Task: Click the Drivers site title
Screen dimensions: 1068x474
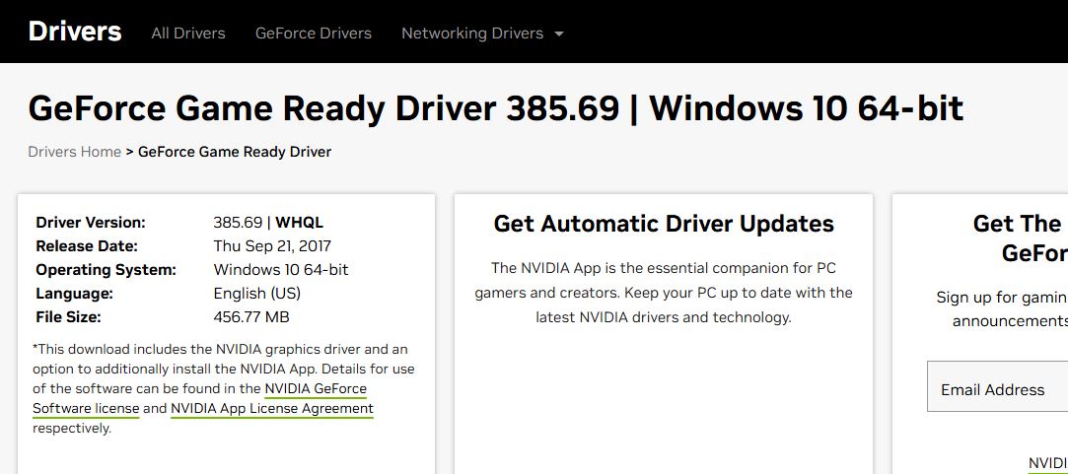Action: click(75, 32)
